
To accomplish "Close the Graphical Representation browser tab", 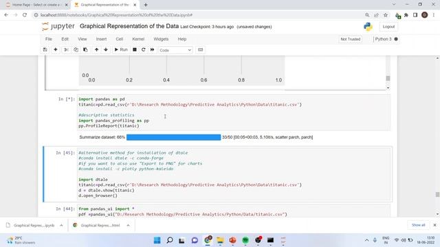I will coord(135,5).
